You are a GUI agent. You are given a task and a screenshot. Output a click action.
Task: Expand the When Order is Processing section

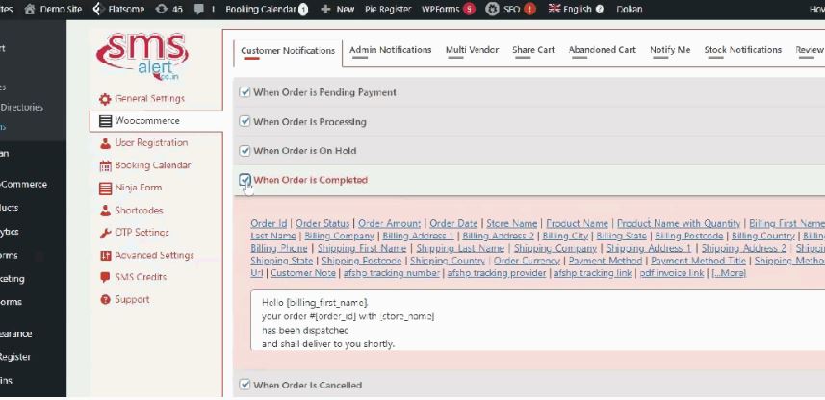pyautogui.click(x=529, y=121)
